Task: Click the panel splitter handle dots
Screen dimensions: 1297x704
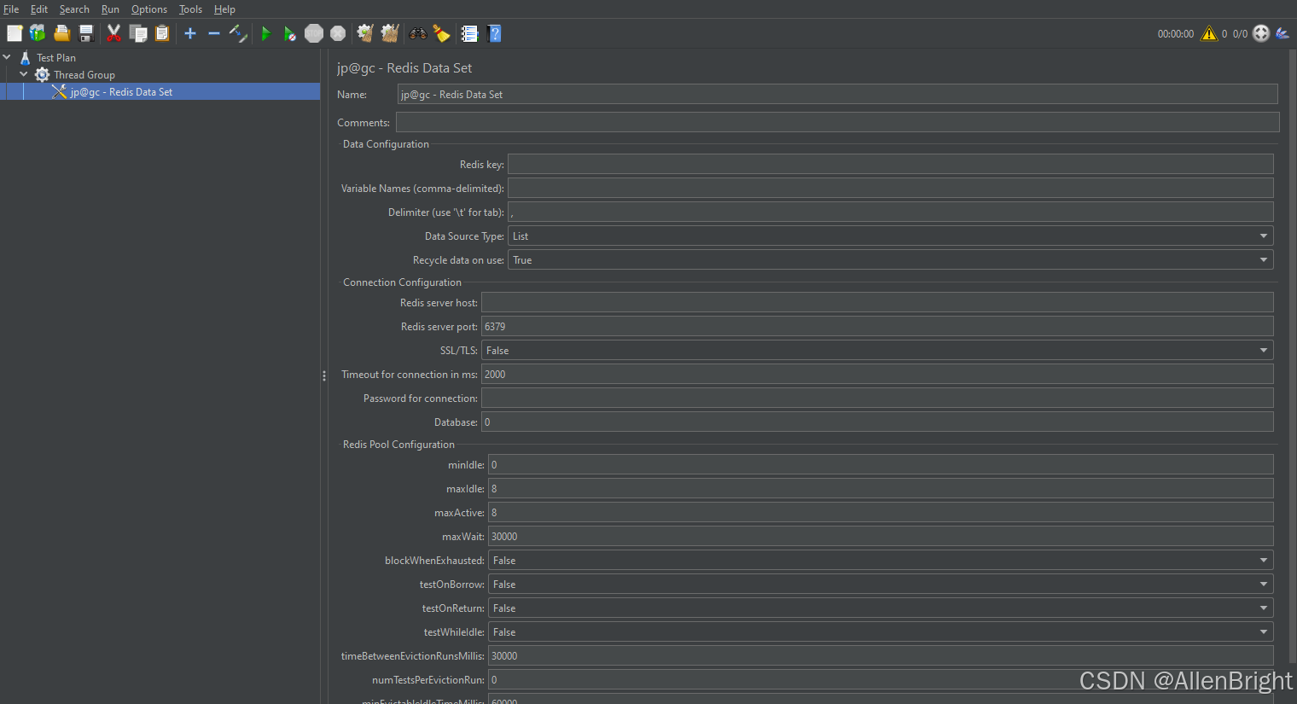Action: [x=324, y=375]
